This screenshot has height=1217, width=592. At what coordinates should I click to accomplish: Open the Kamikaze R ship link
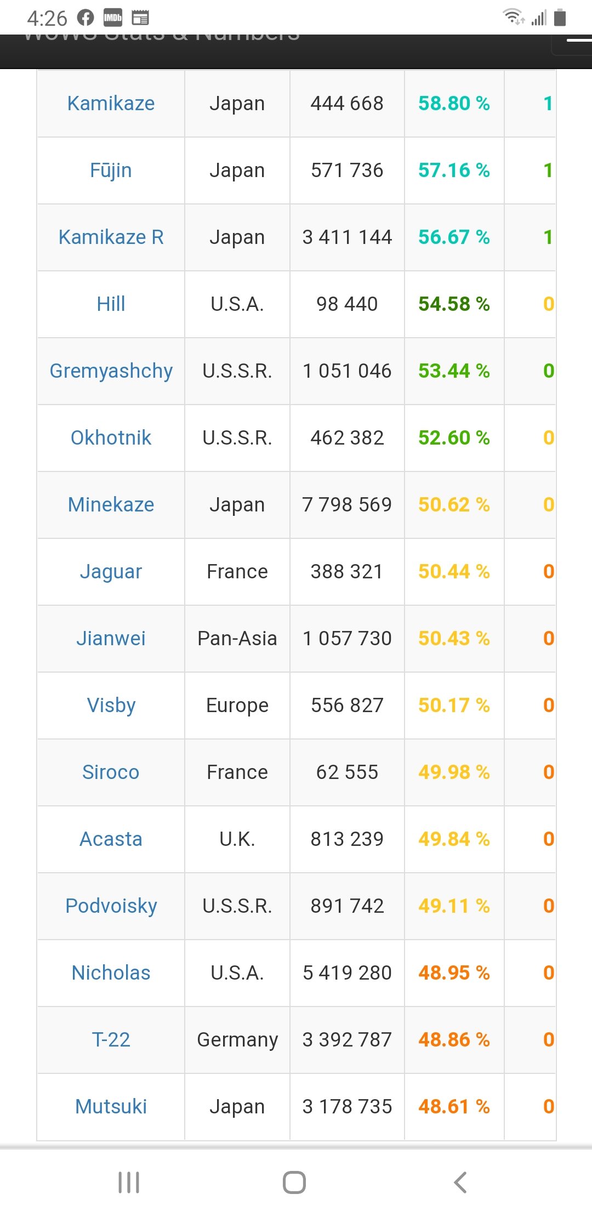(111, 237)
